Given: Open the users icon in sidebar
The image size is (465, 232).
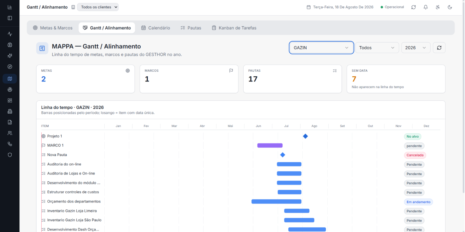Looking at the screenshot, I should 10,133.
